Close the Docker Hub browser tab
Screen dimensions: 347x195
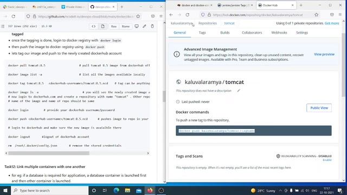[292, 5]
